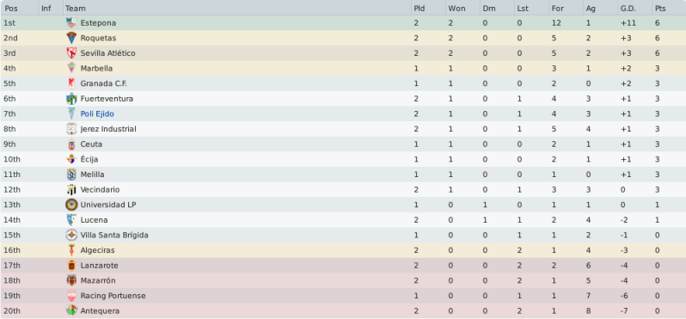Select the Algeciras table row

[x=343, y=250]
